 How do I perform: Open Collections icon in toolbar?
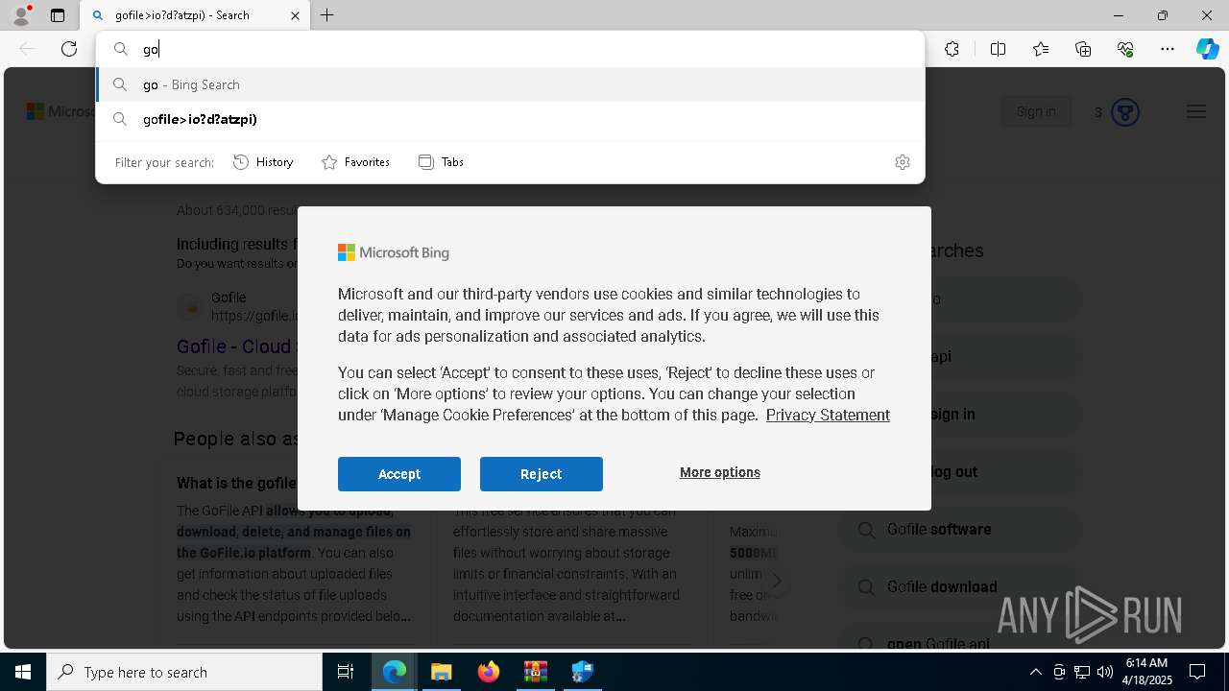pyautogui.click(x=1083, y=49)
